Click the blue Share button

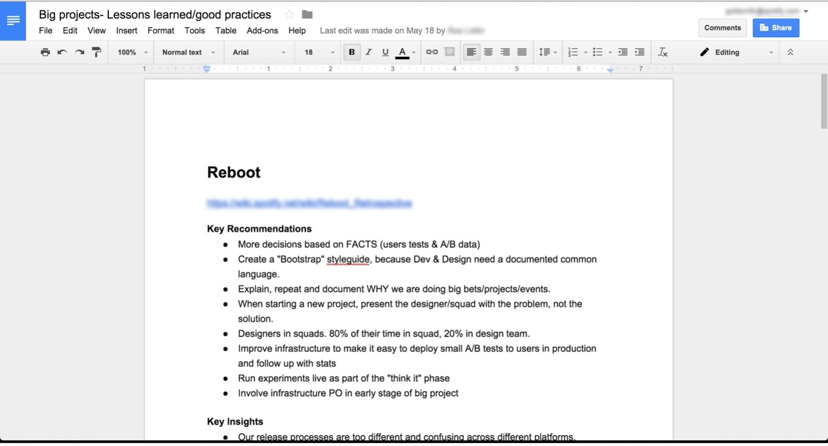pyautogui.click(x=776, y=28)
